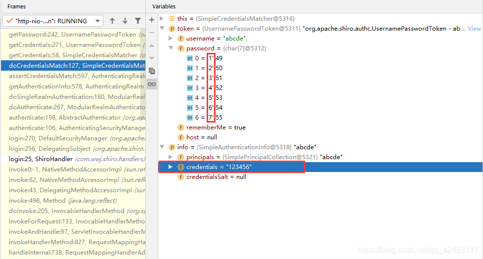Image resolution: width=483 pixels, height=259 pixels.
Task: Select password element 3 = '4' 52
Action: coord(320,88)
